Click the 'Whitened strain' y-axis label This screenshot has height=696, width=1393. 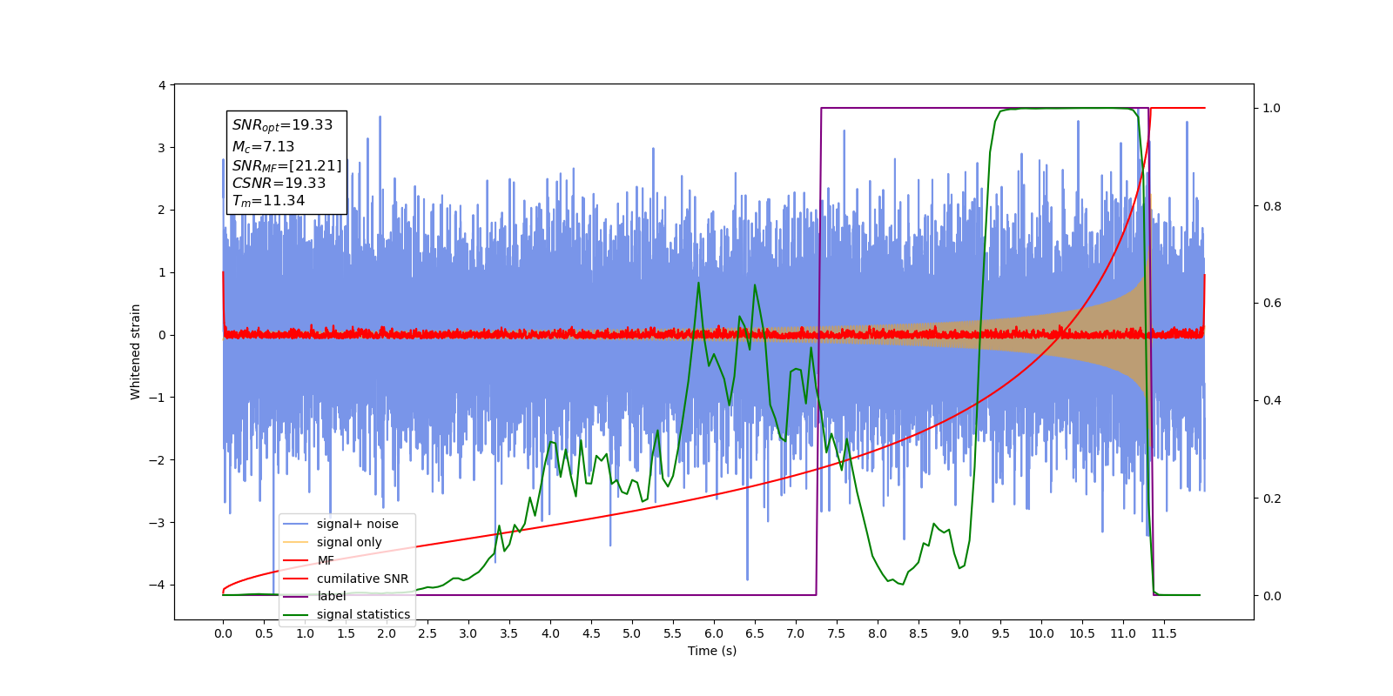pyautogui.click(x=135, y=351)
